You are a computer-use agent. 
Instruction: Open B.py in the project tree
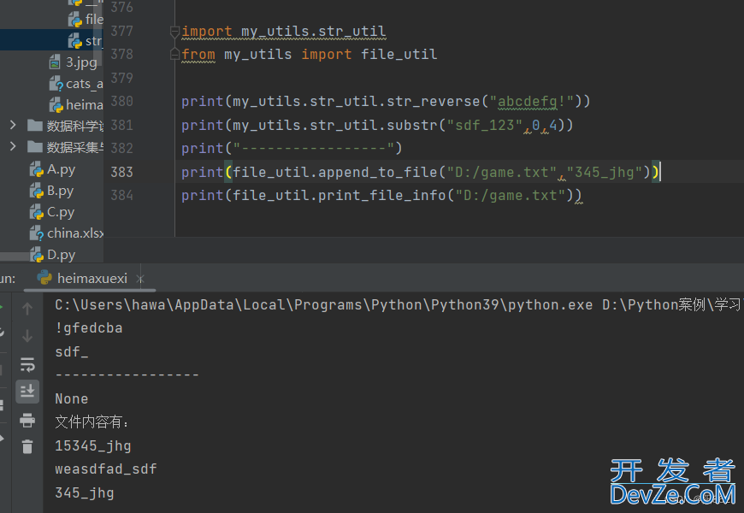click(x=60, y=191)
